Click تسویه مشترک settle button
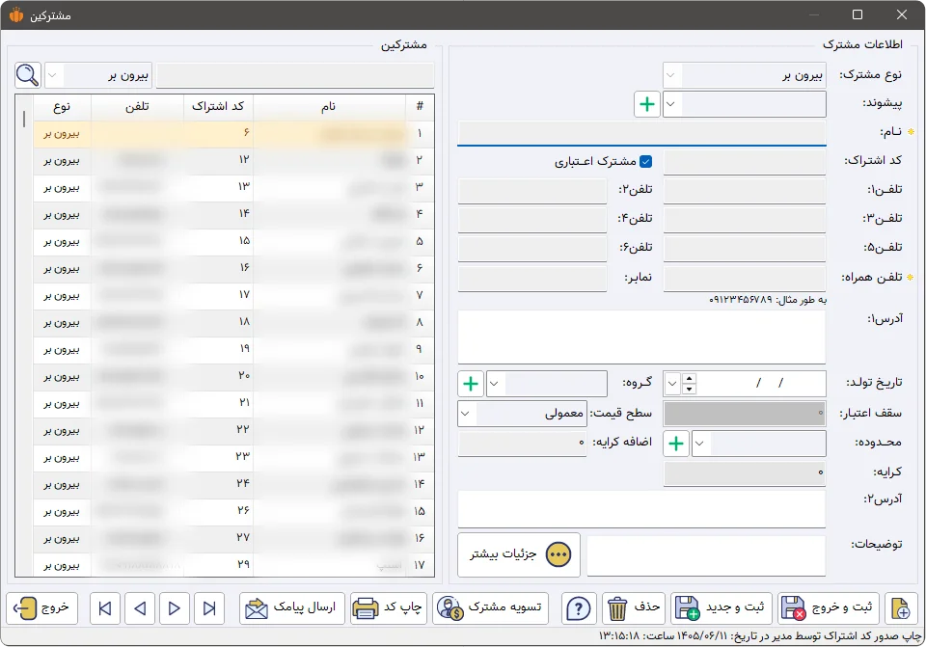The height and width of the screenshot is (647, 926). click(x=490, y=608)
